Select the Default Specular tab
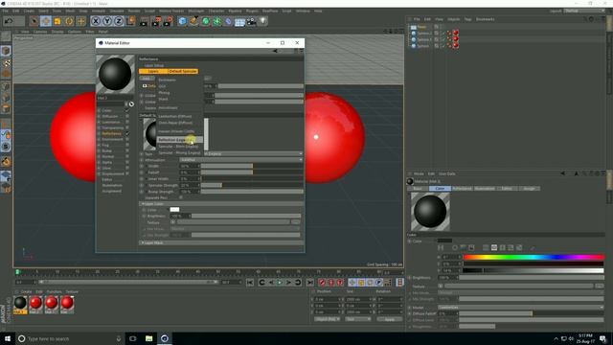The image size is (613, 345). (183, 71)
